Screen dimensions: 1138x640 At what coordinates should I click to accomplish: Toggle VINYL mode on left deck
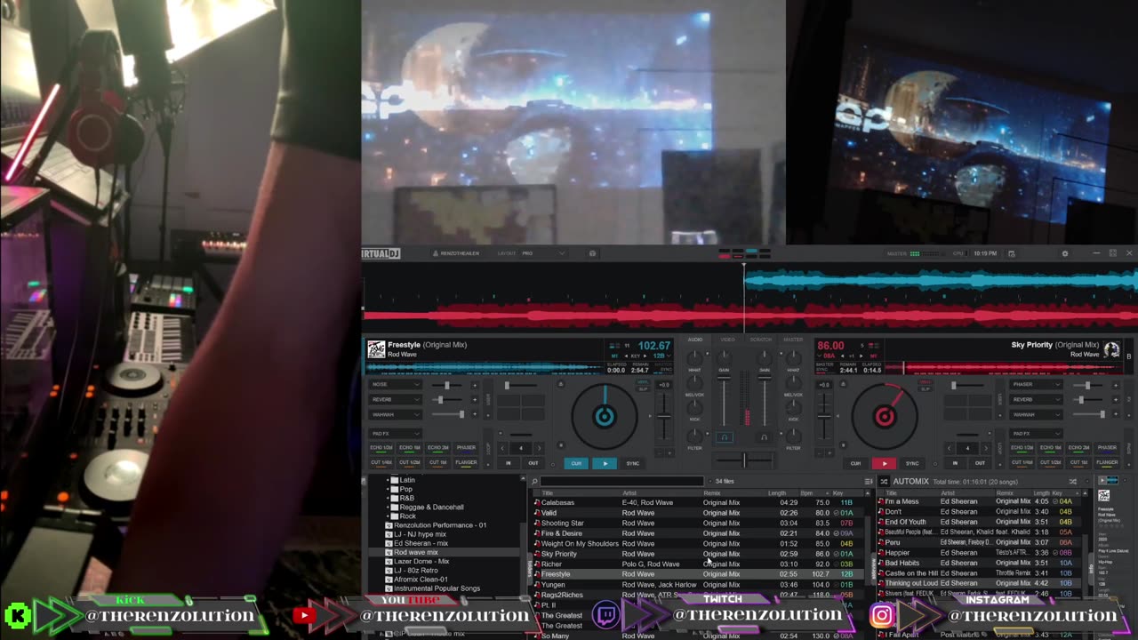(x=643, y=381)
